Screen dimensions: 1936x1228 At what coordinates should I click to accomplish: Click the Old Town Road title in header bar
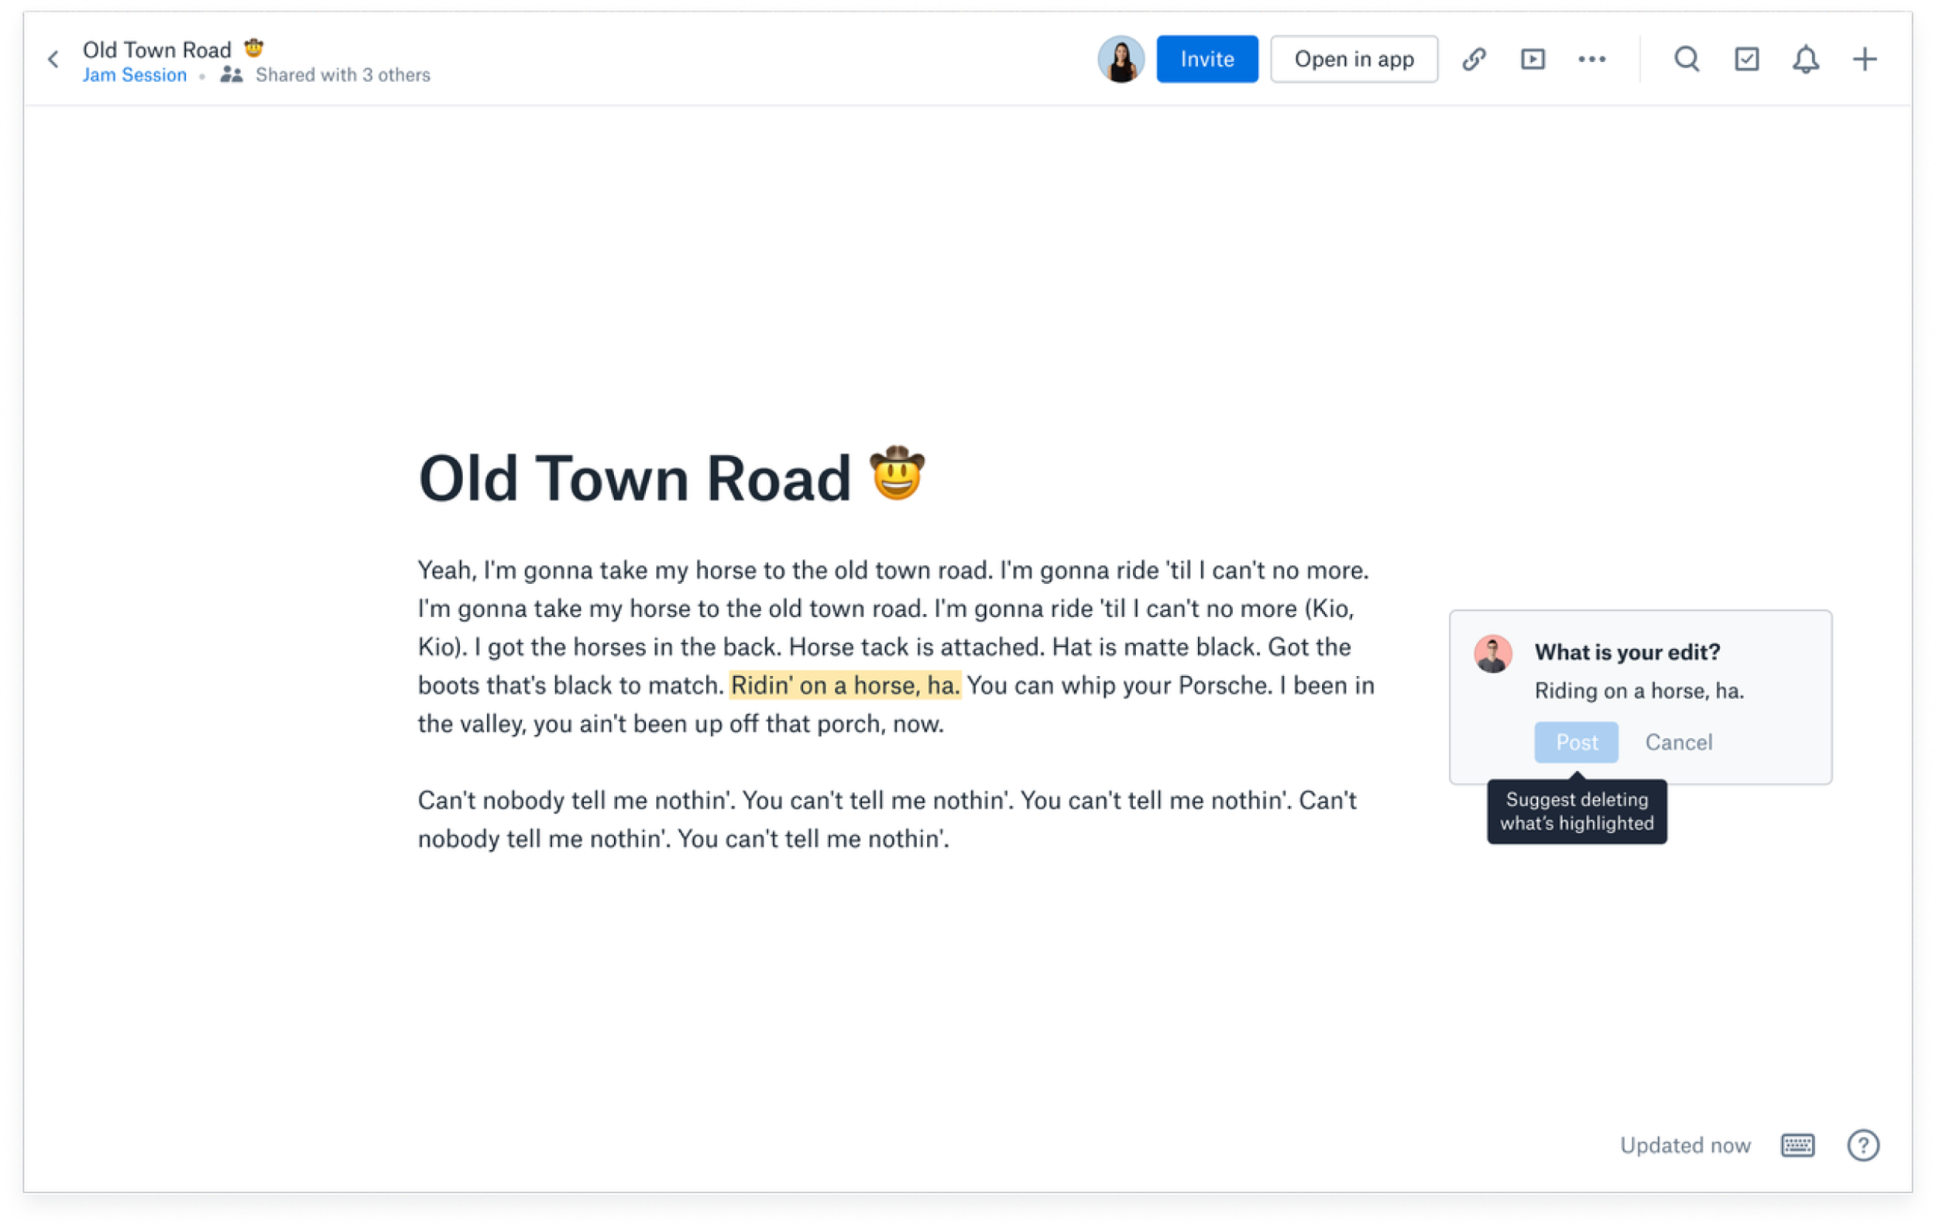[156, 50]
